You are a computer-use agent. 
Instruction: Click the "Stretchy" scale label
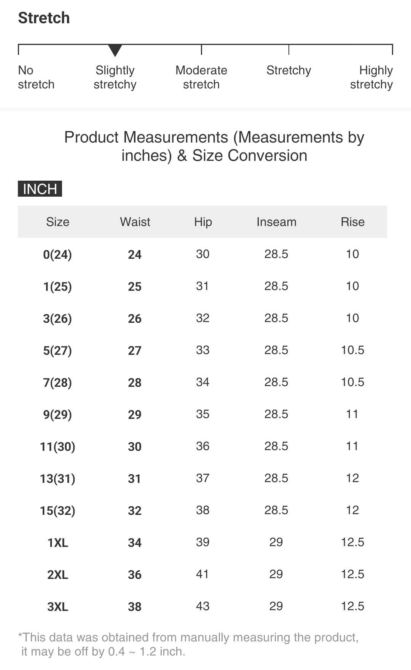[x=288, y=71]
